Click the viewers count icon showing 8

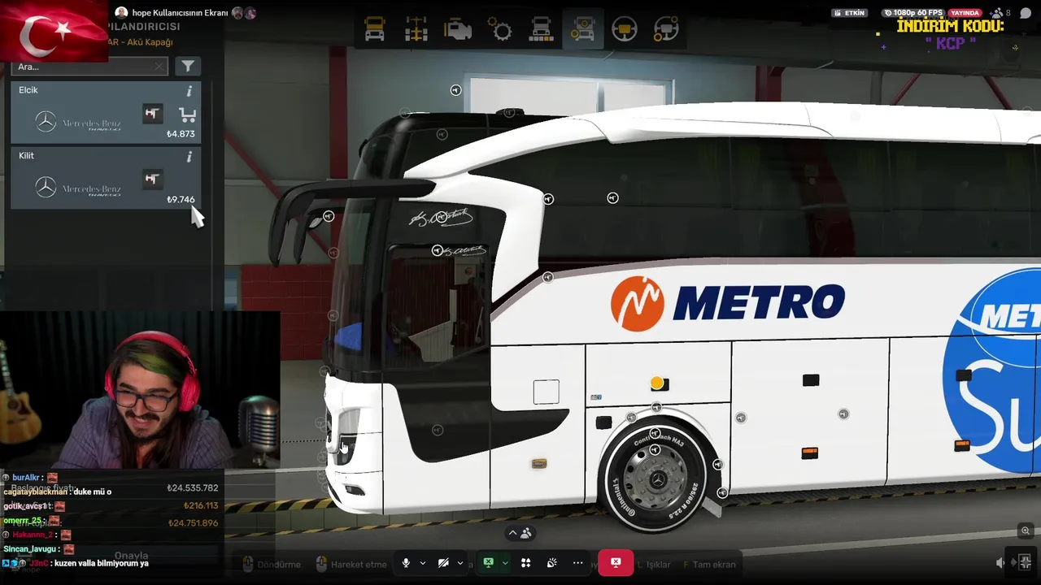(999, 13)
